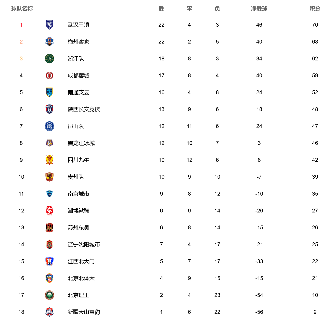The image size is (333, 322).
Task: Click the 南京城市 team name
Action: click(x=79, y=194)
